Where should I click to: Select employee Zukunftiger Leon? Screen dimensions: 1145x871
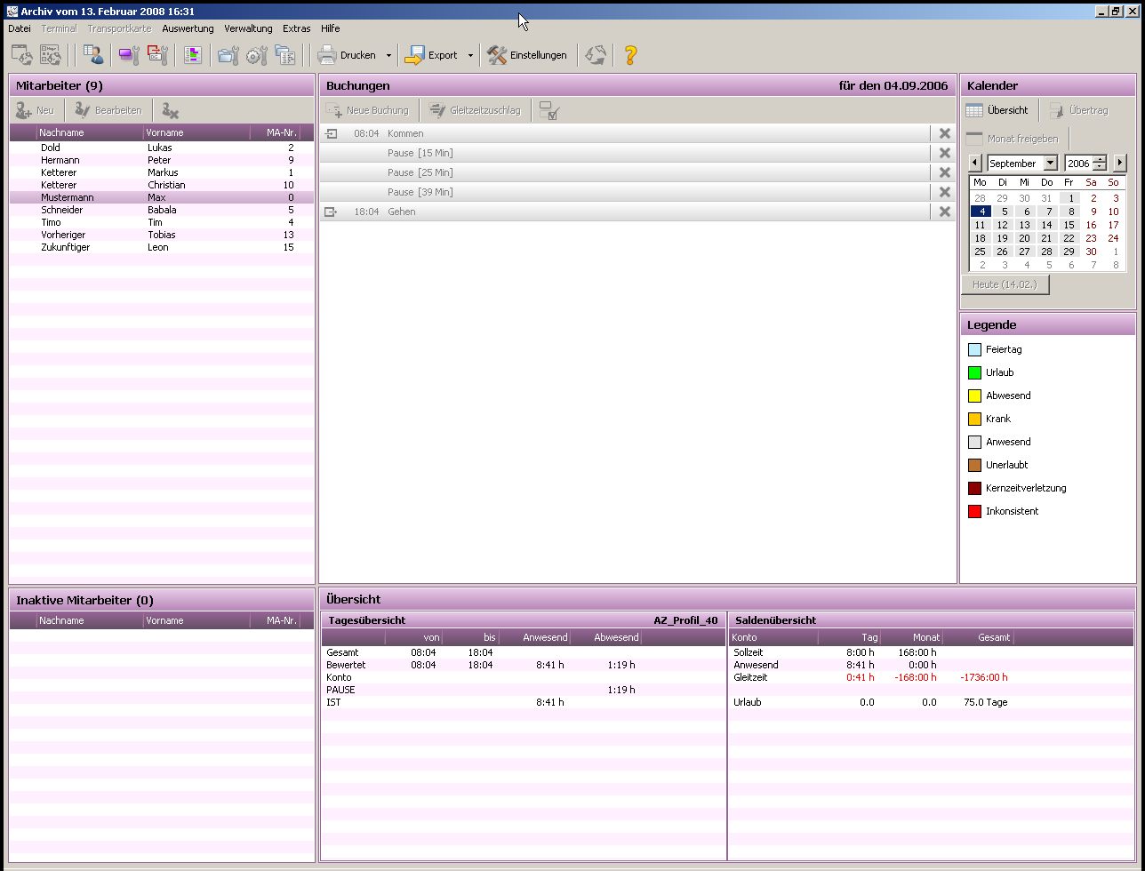[x=162, y=247]
